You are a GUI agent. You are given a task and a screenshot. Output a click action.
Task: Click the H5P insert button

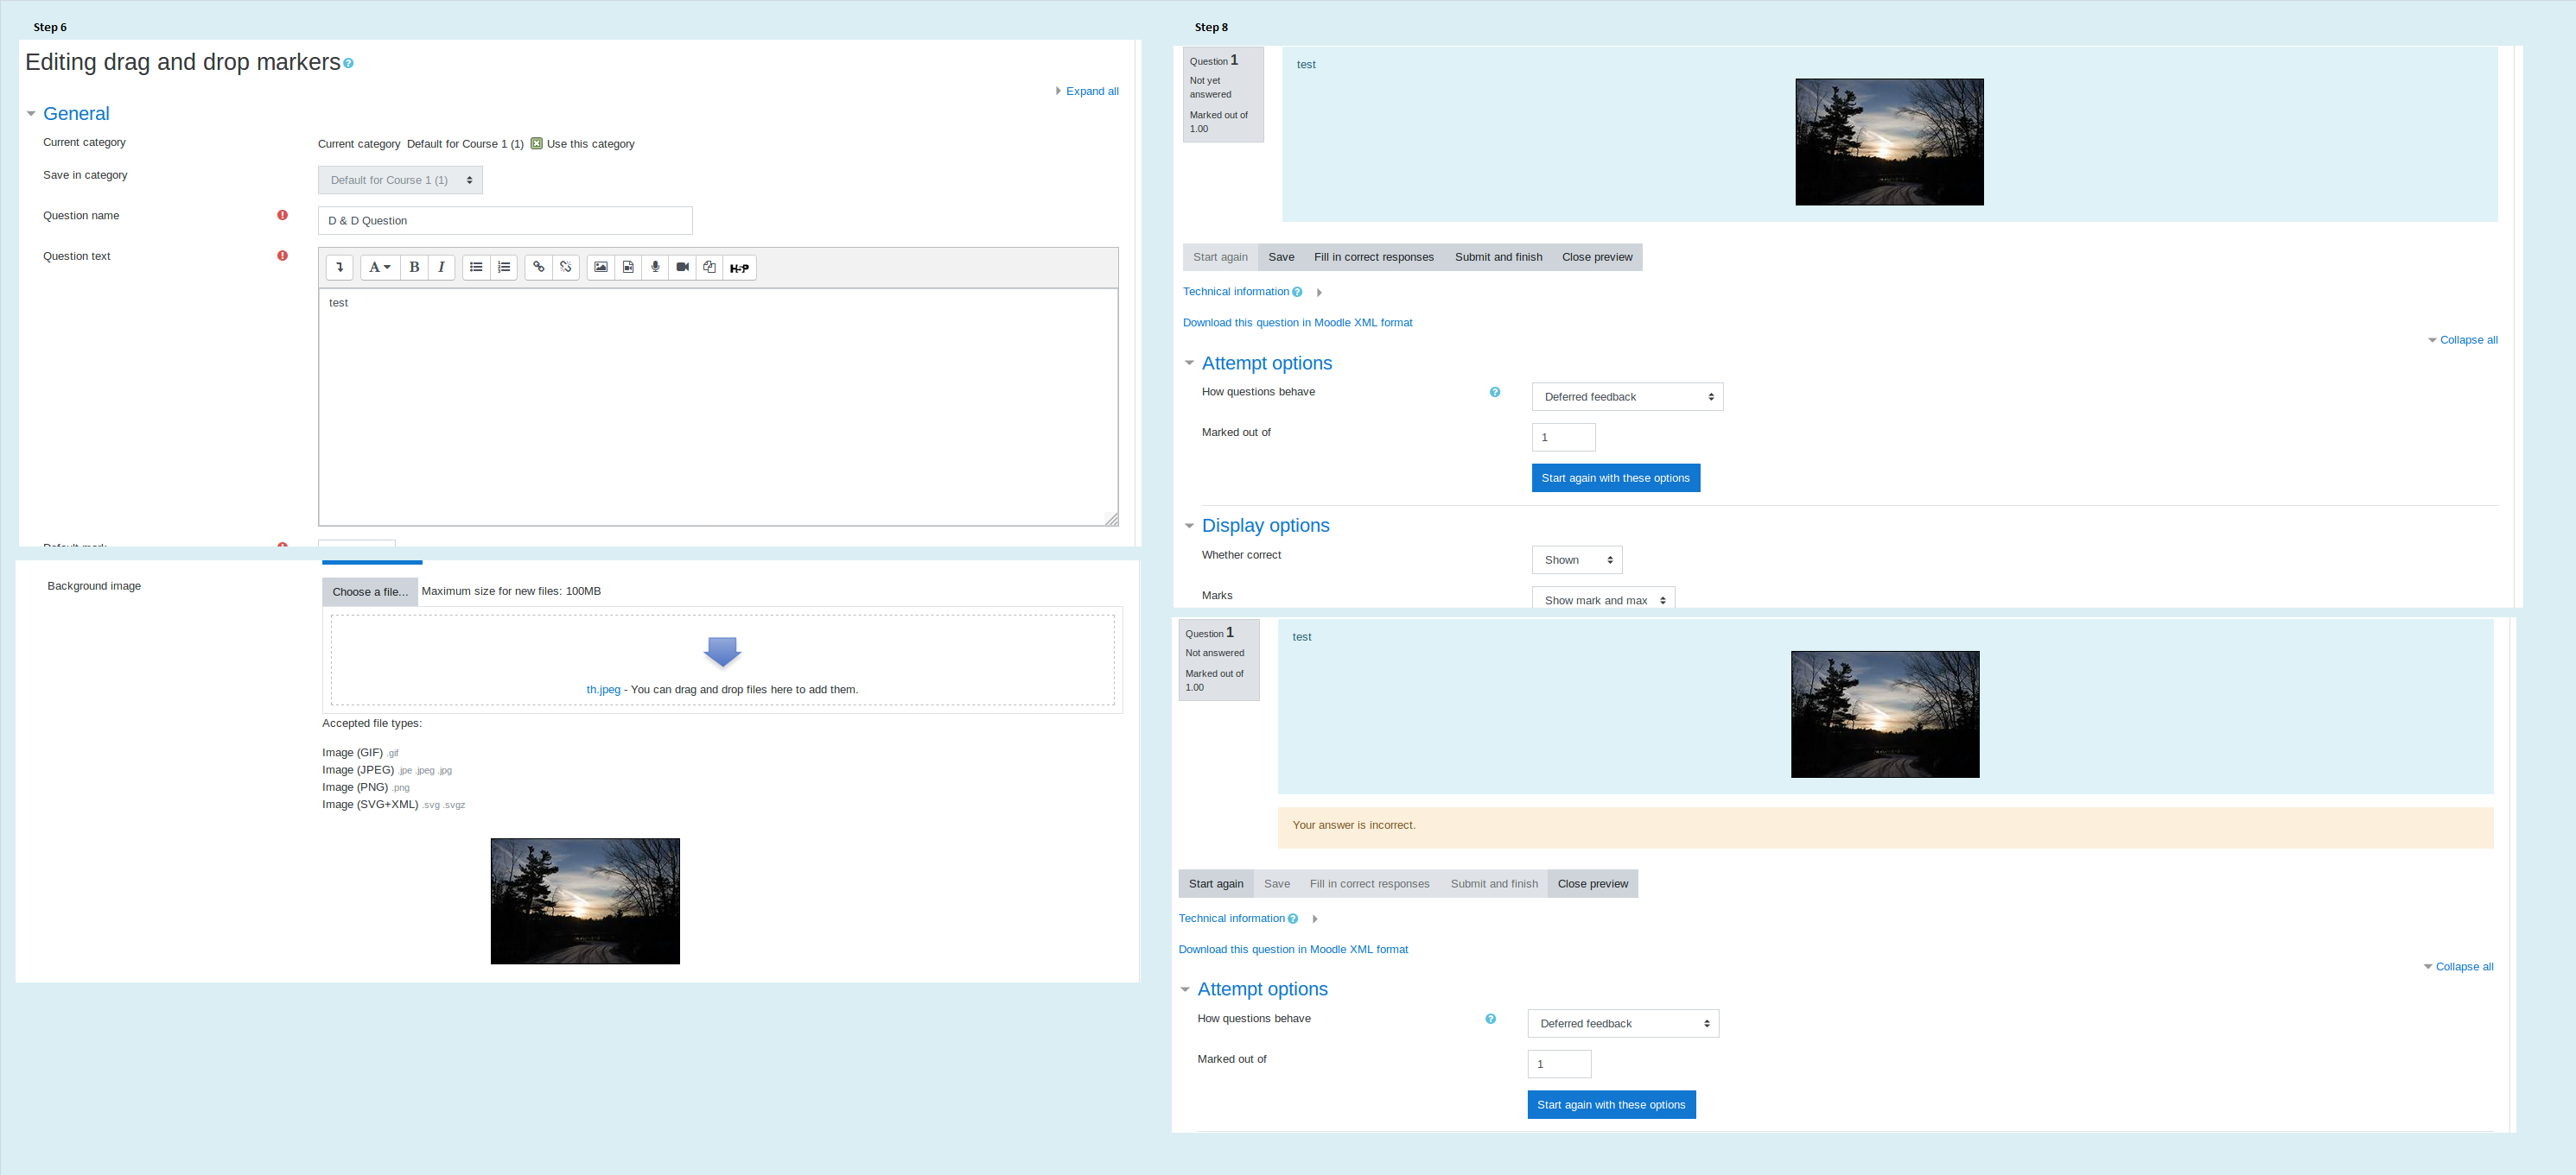(739, 268)
